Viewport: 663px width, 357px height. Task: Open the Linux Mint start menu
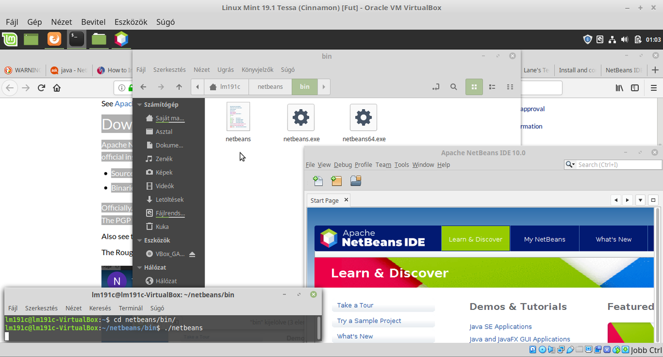tap(10, 39)
